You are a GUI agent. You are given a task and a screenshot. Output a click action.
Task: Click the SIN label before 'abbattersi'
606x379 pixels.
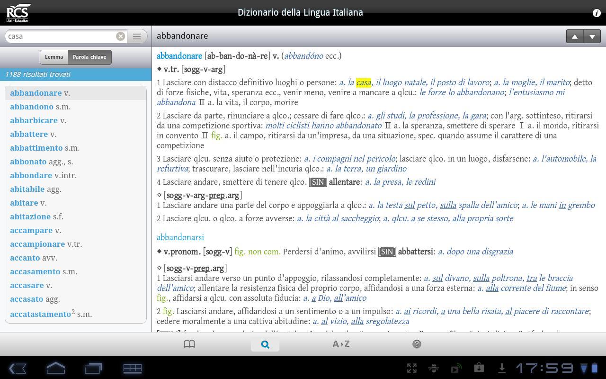tap(387, 252)
